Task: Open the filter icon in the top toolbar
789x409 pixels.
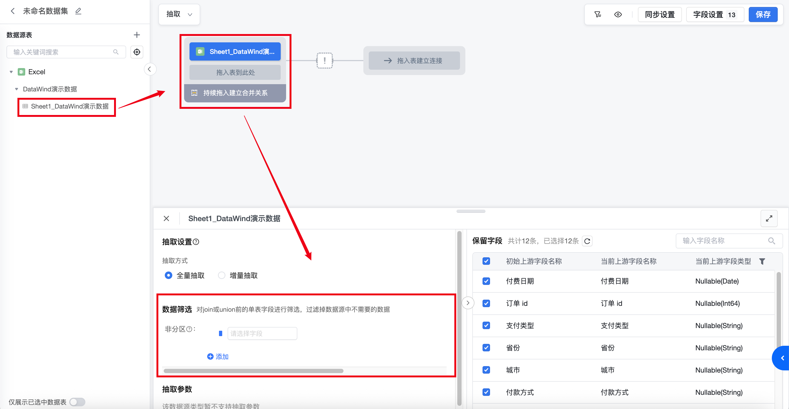Action: click(x=598, y=14)
